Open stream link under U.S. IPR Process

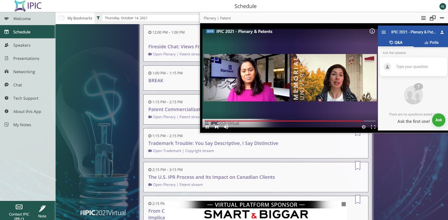tap(175, 185)
